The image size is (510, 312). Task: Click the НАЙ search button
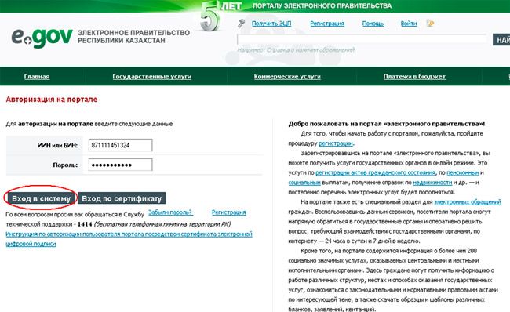(502, 40)
